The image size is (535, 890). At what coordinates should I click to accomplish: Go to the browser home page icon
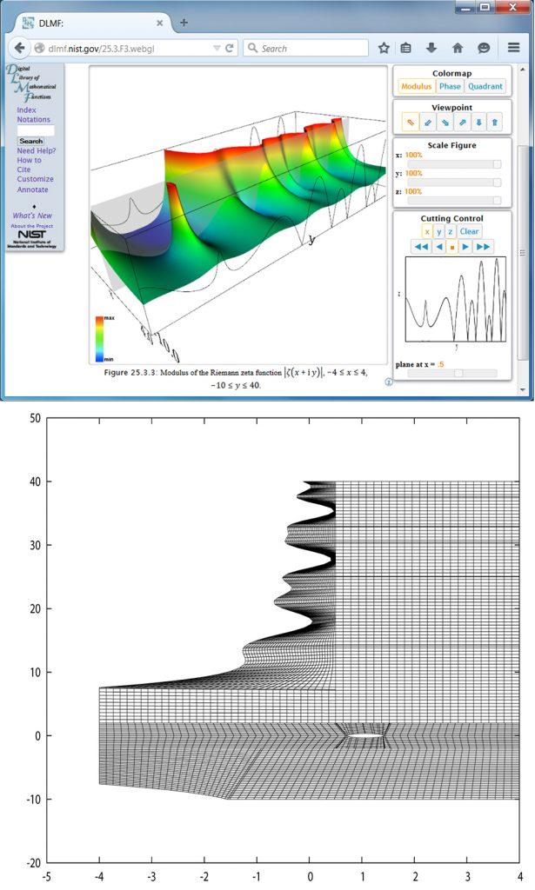pos(457,49)
